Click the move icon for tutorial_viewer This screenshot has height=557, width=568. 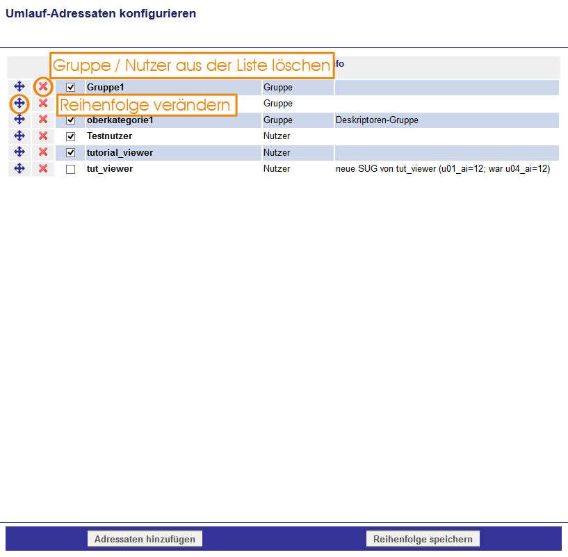click(19, 152)
